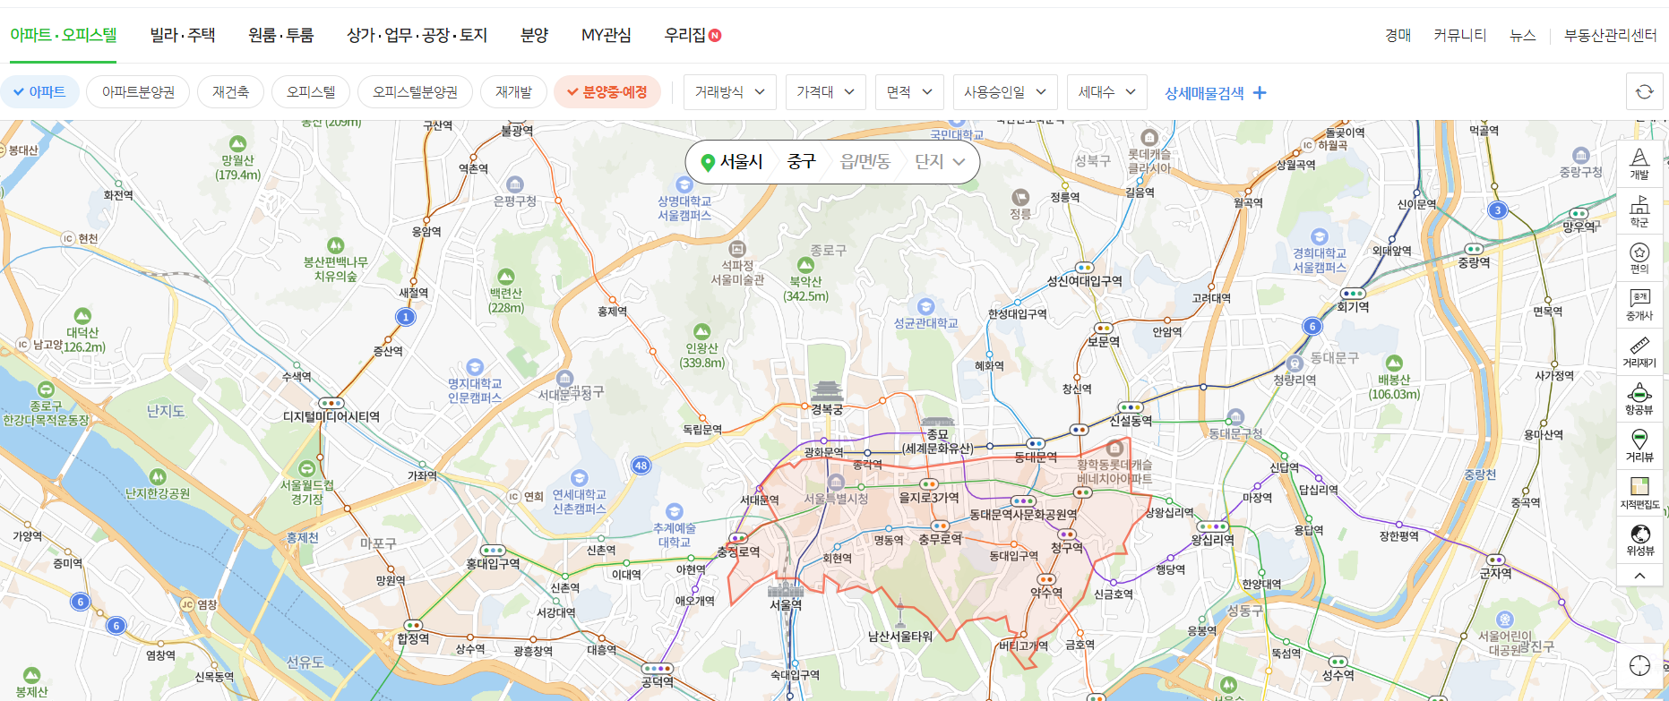This screenshot has width=1669, height=701.
Task: Open the 개발 map overlay tool
Action: click(1639, 164)
